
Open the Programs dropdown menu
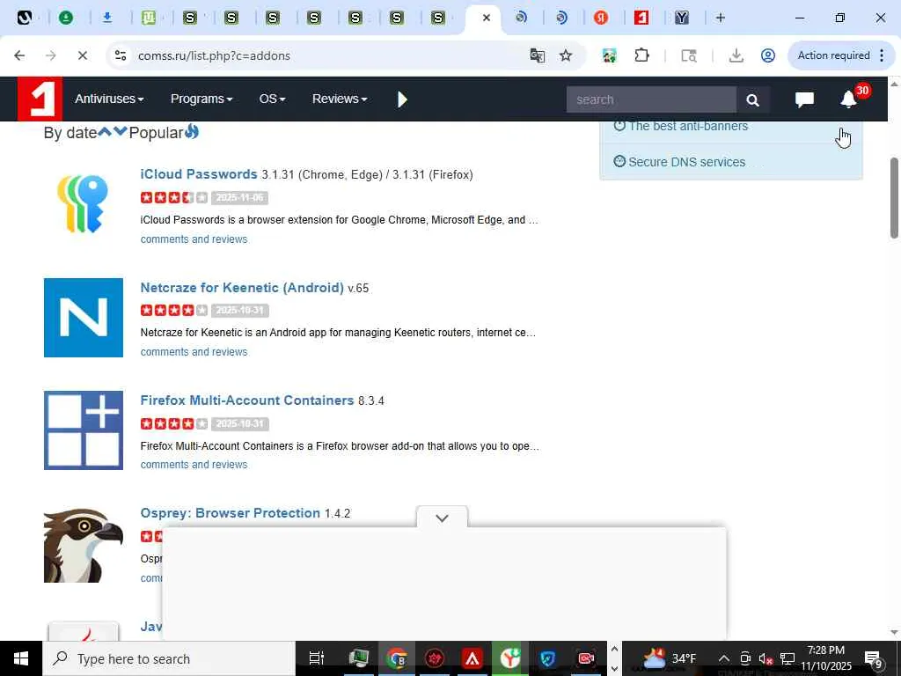201,99
